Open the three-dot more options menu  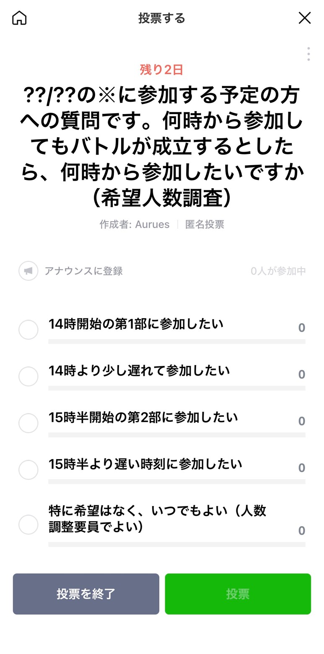coord(308,54)
